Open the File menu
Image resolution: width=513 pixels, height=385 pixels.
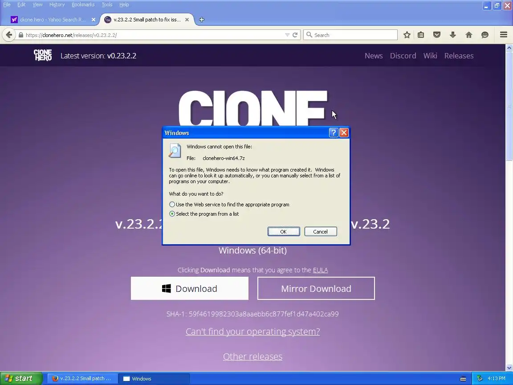click(x=7, y=4)
